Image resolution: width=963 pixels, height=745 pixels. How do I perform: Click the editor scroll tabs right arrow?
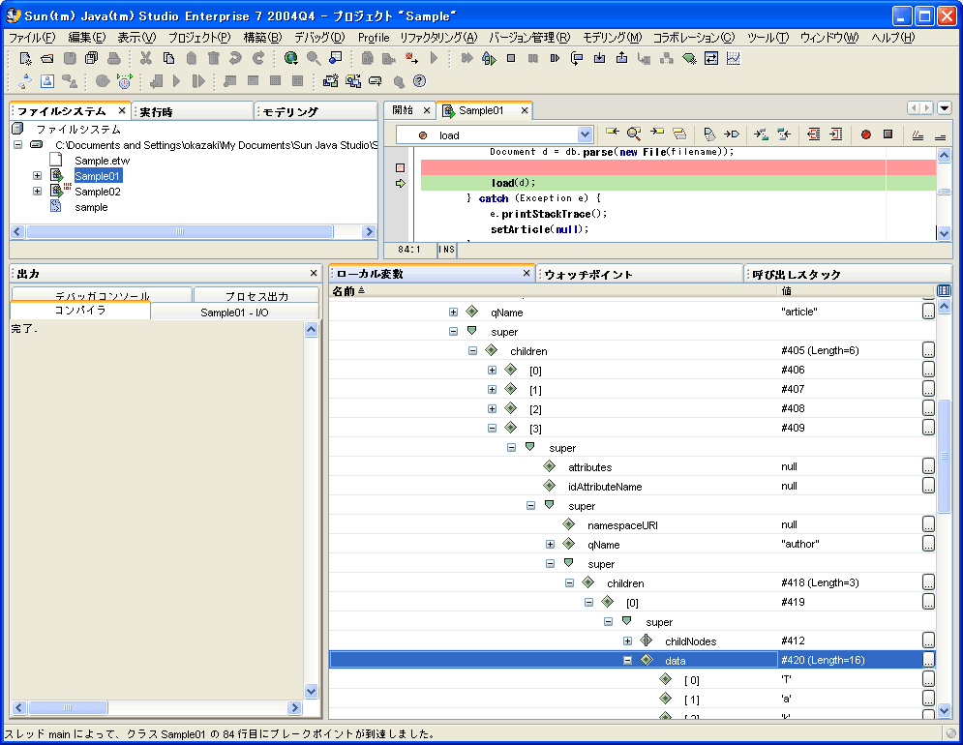pos(927,108)
